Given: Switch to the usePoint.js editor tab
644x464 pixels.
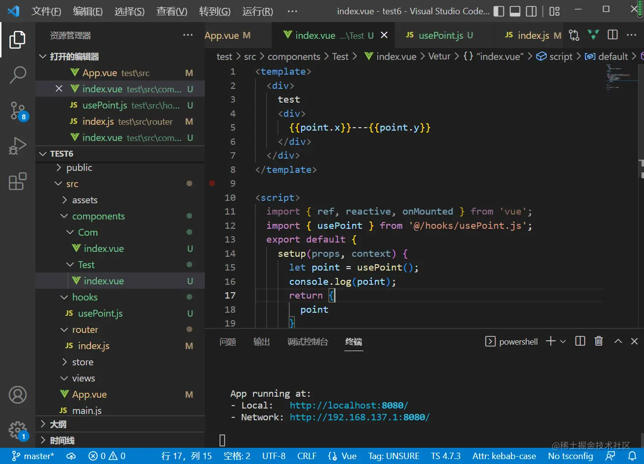Looking at the screenshot, I should tap(441, 35).
